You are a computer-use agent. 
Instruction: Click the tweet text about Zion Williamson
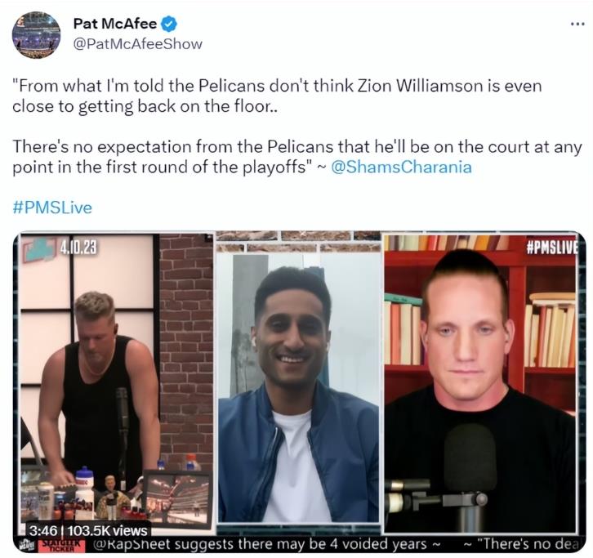tap(277, 96)
